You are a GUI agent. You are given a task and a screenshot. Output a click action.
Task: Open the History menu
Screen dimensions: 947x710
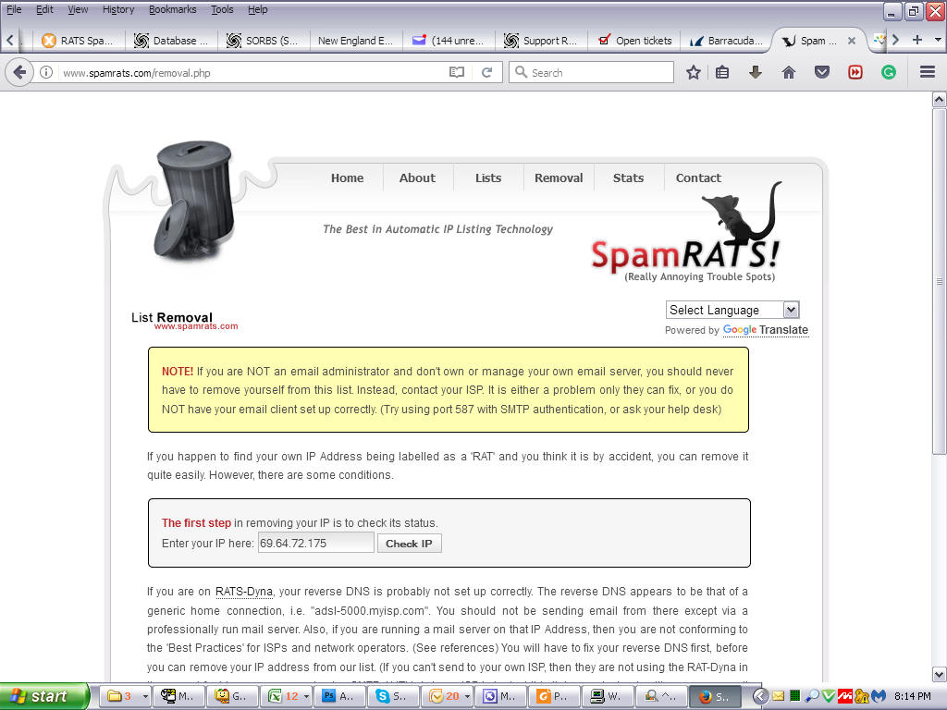pos(118,9)
